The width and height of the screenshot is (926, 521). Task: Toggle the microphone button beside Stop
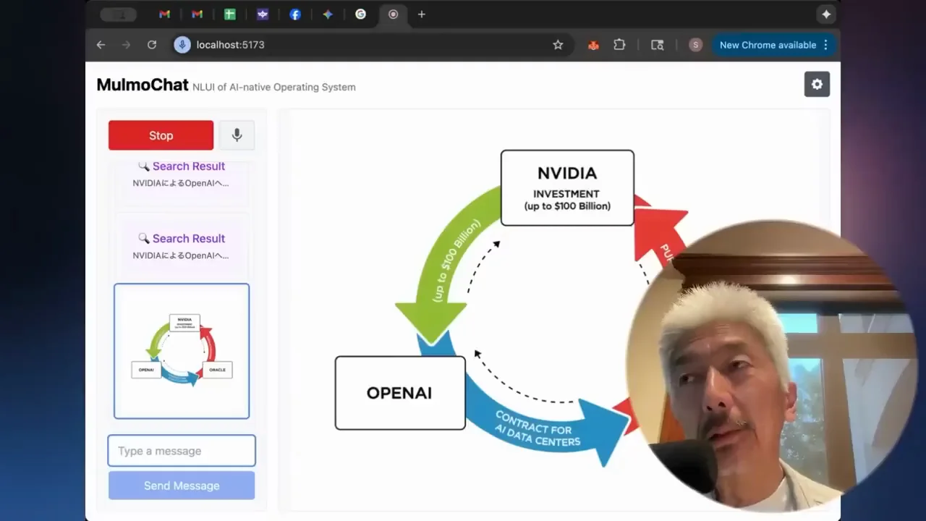(x=237, y=135)
